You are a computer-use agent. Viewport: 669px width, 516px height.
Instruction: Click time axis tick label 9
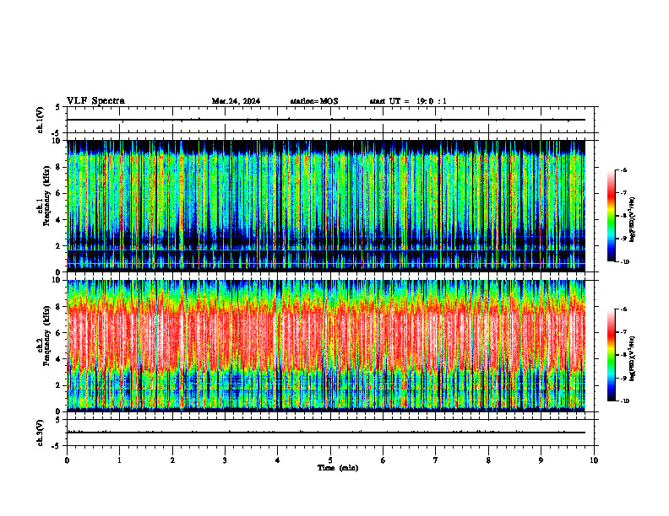click(x=541, y=460)
